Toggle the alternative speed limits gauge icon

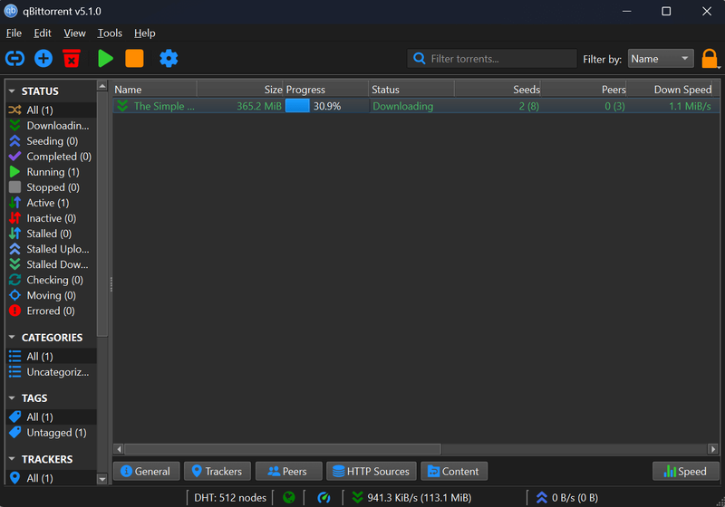(324, 497)
